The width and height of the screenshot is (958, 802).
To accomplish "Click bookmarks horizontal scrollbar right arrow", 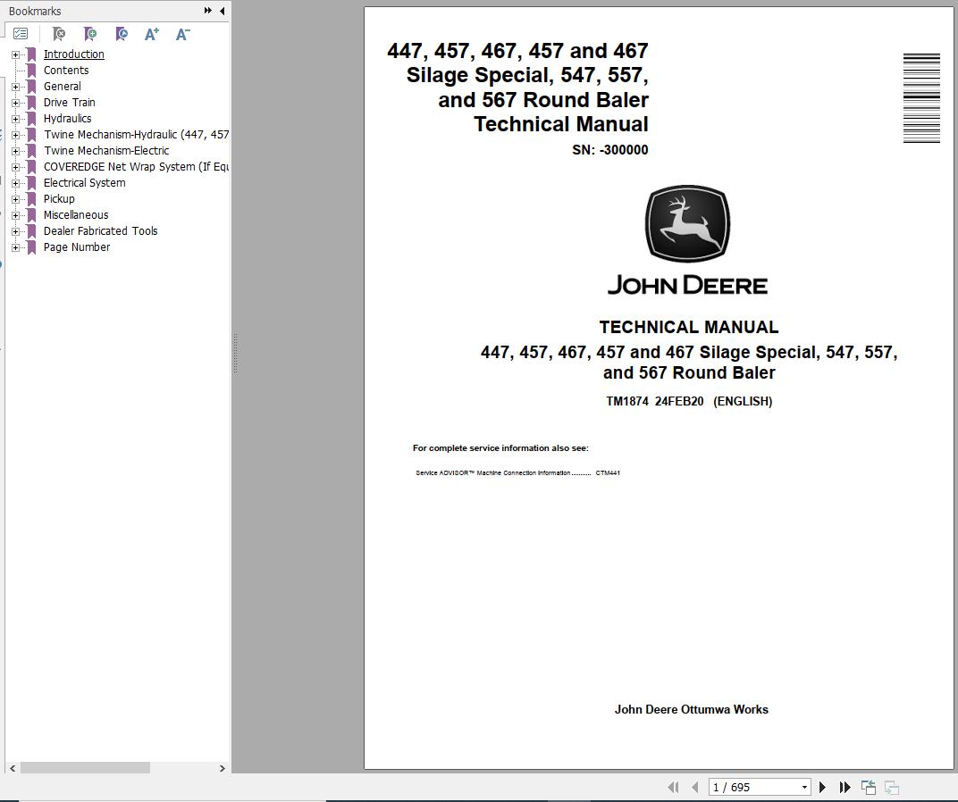I will [x=222, y=768].
